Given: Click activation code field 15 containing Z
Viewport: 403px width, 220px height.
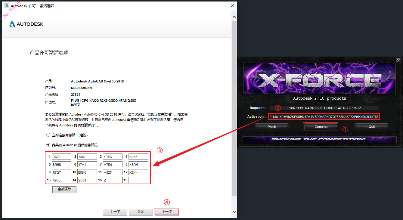Looking at the screenshot, I should [113, 180].
